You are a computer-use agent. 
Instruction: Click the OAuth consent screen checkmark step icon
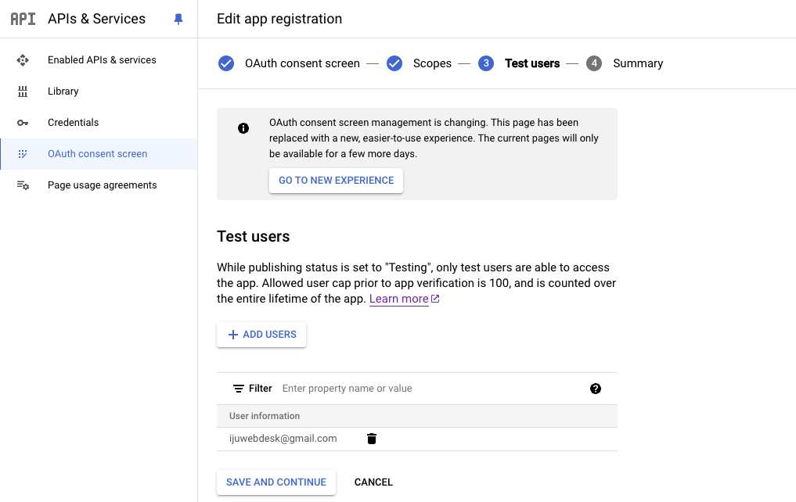226,63
